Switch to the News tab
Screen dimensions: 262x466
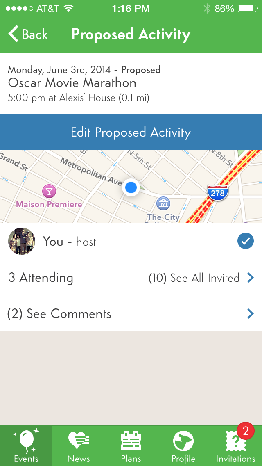tap(79, 445)
